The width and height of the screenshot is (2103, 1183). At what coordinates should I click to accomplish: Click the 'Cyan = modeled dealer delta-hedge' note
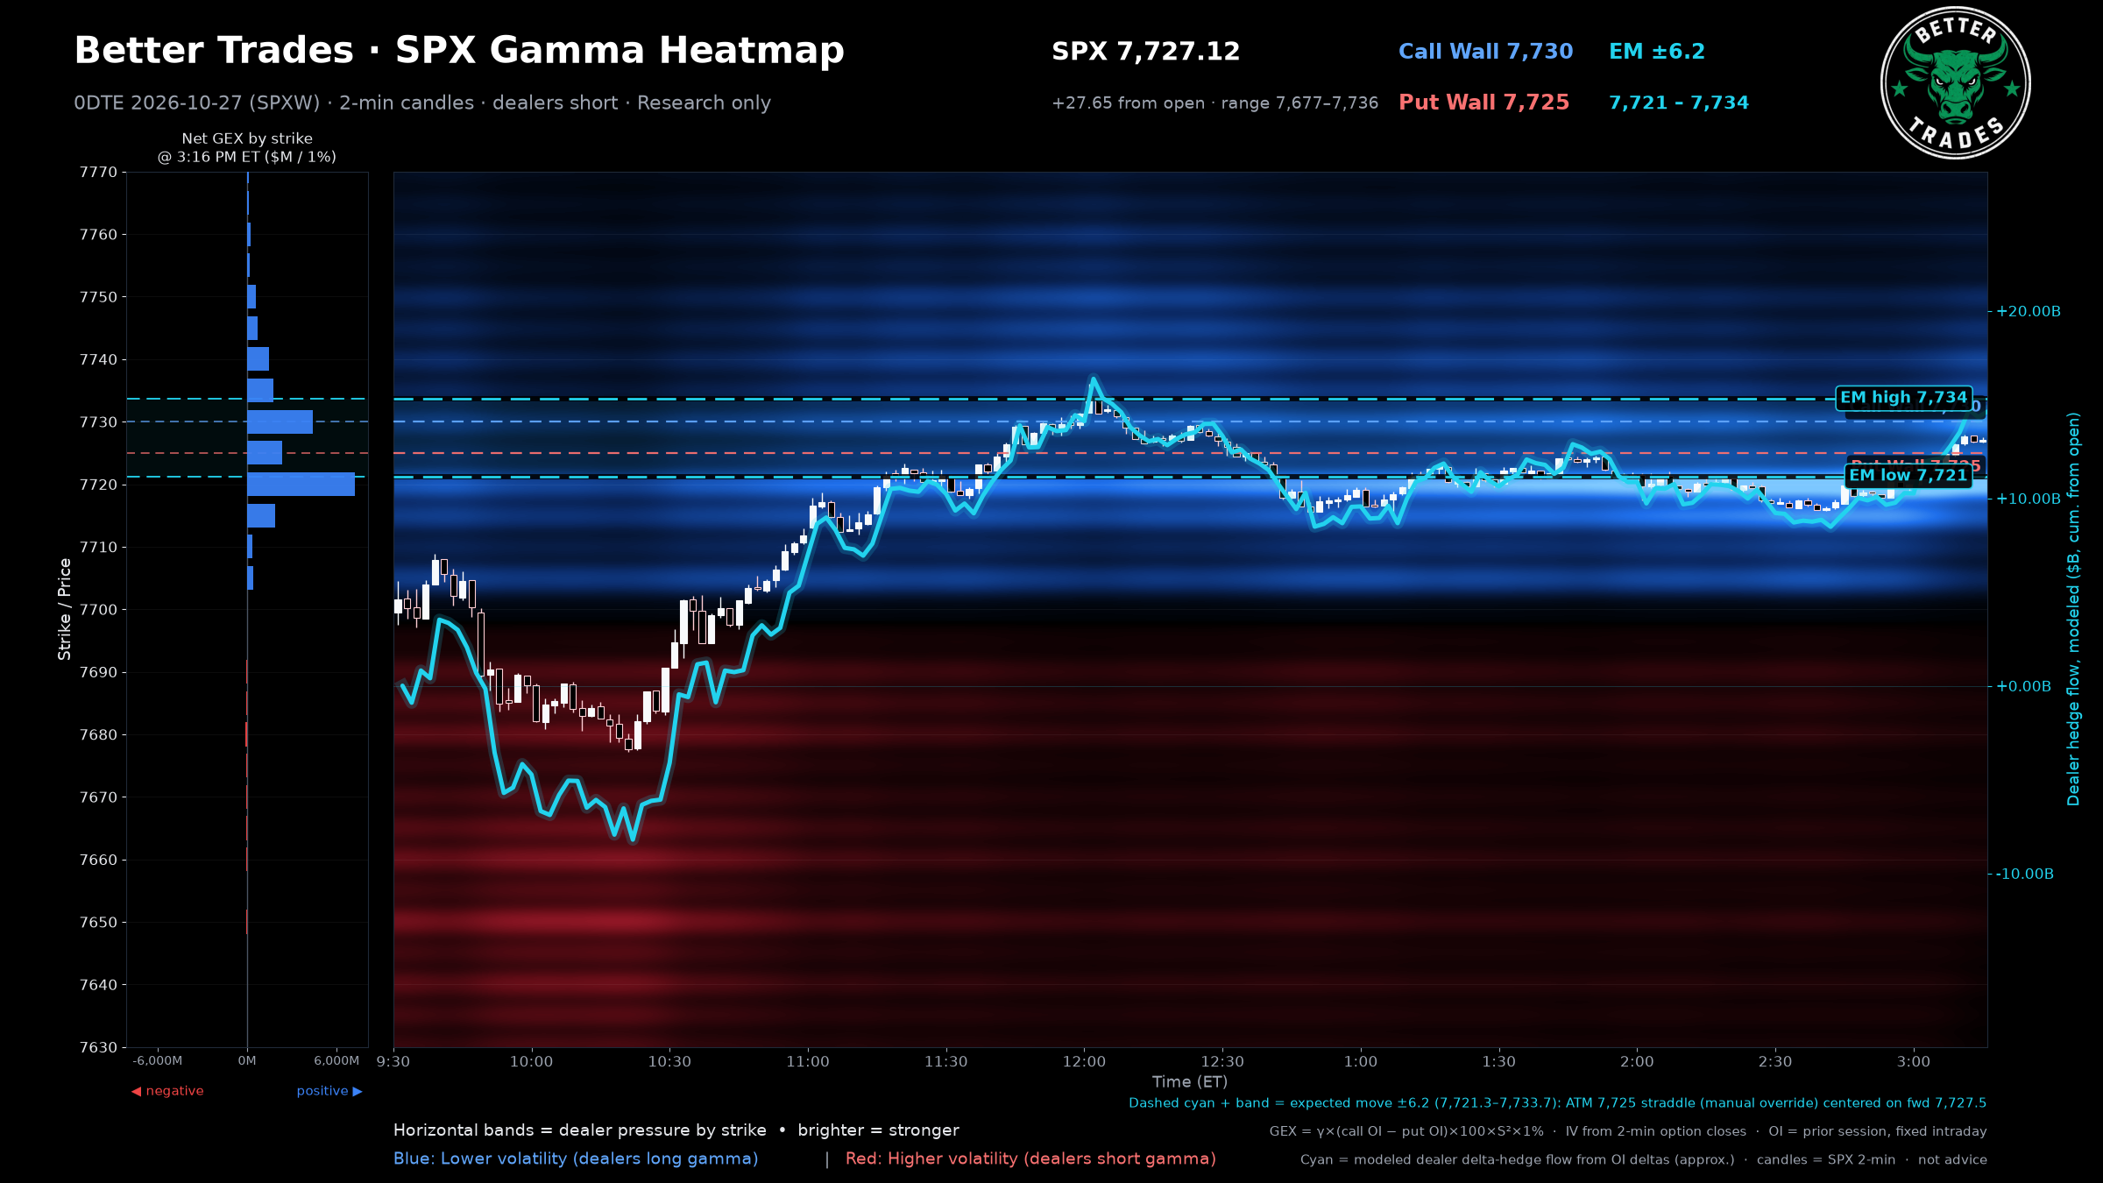tap(1644, 1160)
